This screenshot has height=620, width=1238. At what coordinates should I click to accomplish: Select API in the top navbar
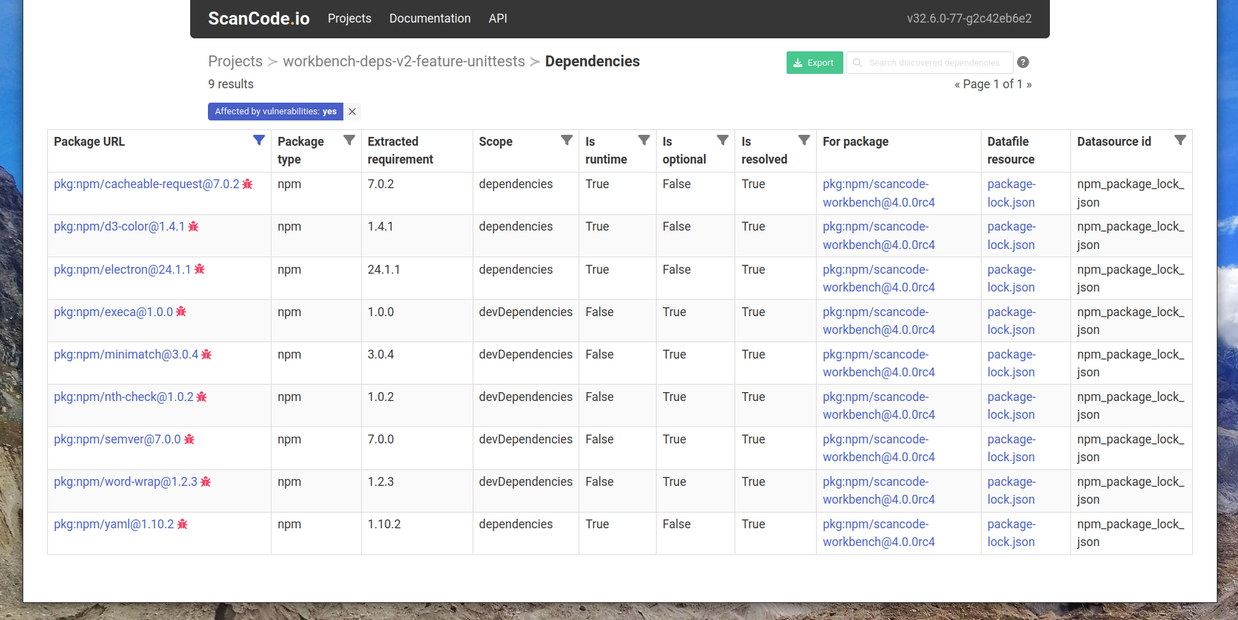[498, 18]
